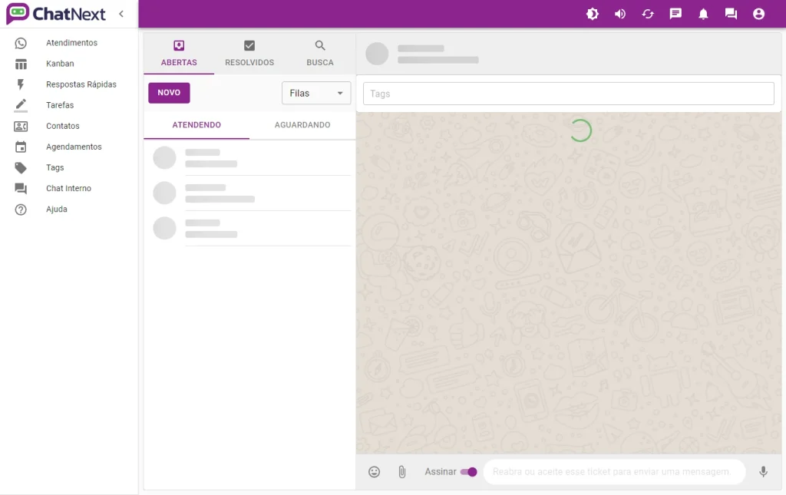Image resolution: width=786 pixels, height=495 pixels.
Task: Select the Atendendo sub-tab
Action: click(196, 125)
